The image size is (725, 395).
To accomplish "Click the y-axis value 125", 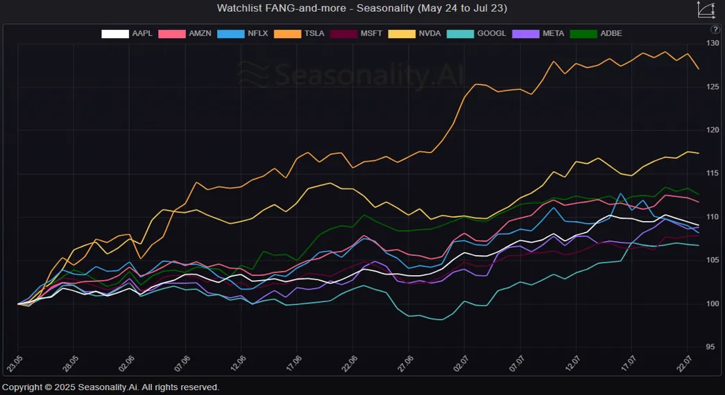I will click(713, 87).
